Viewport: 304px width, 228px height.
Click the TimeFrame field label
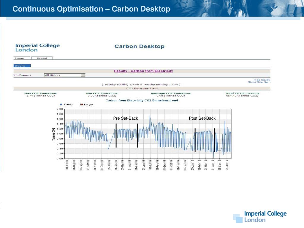coord(22,75)
